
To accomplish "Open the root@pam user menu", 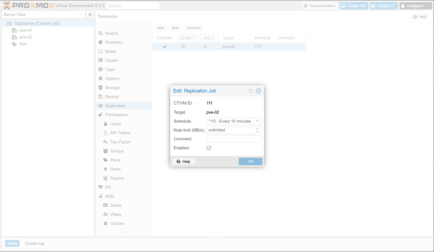I will point(415,6).
